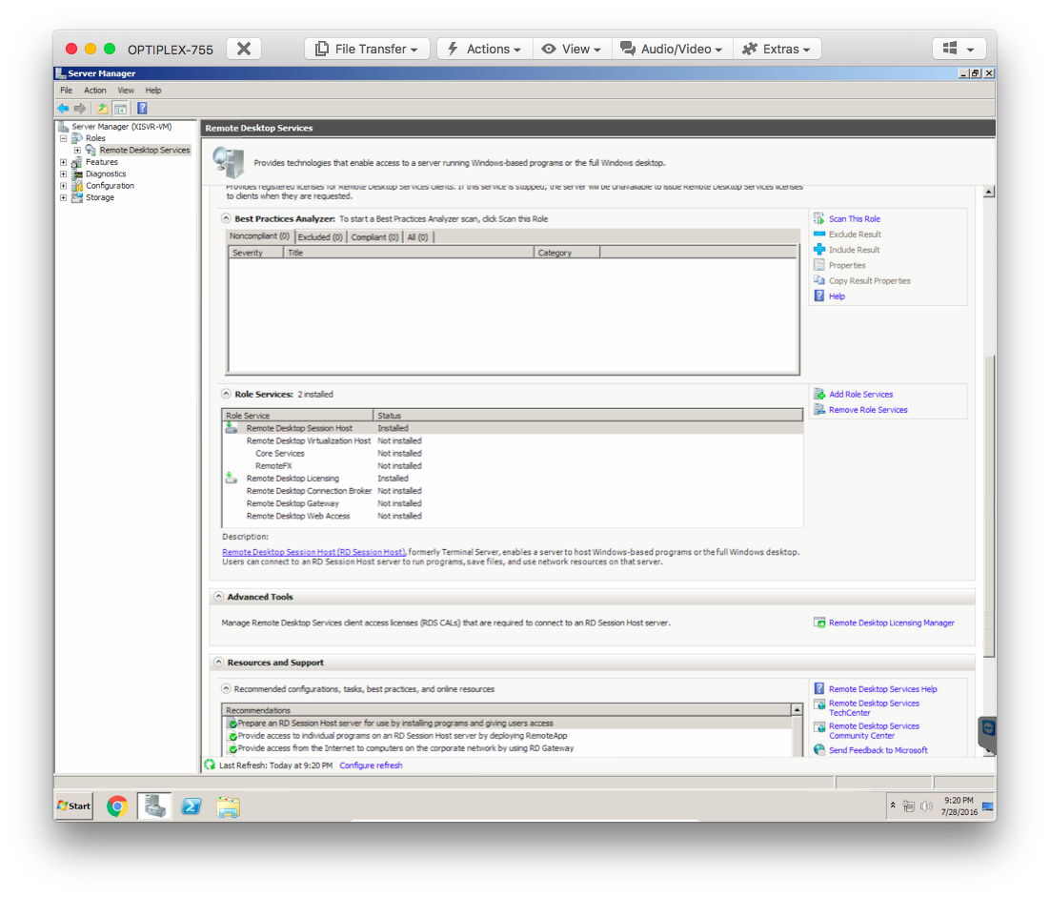The width and height of the screenshot is (1050, 898).
Task: Click the Forward arrow toolbar icon
Action: click(x=80, y=109)
